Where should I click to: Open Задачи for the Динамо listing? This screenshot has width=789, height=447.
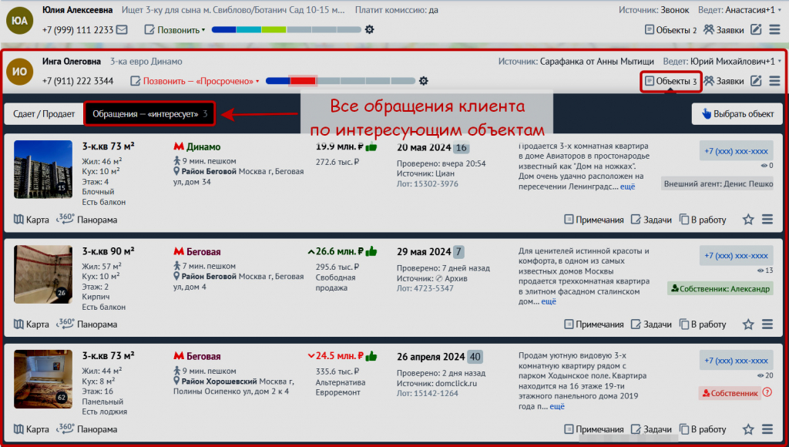[x=651, y=220]
